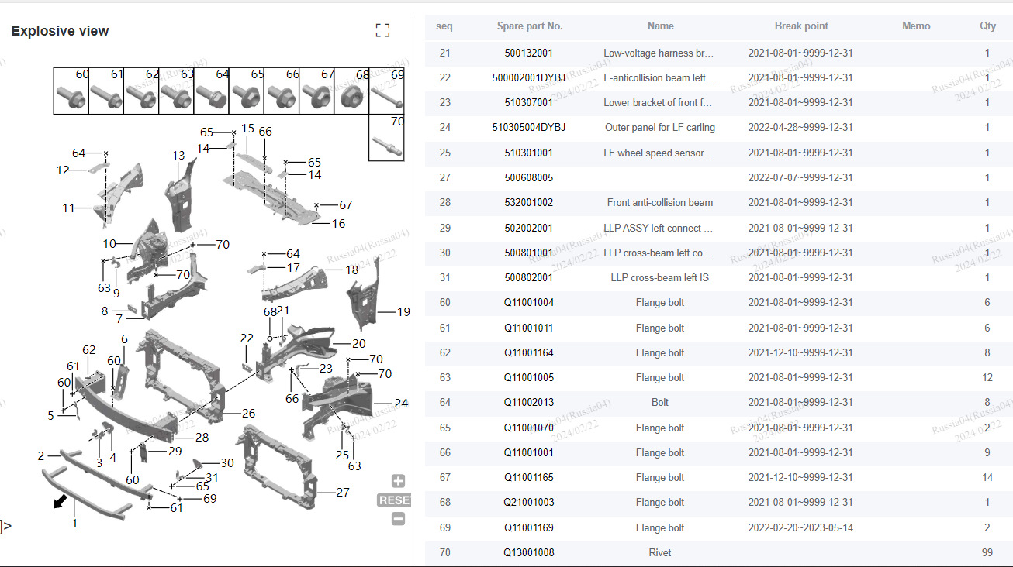Select part number 510305004DYBJ
Screen dimensions: 1013x567
pos(529,127)
